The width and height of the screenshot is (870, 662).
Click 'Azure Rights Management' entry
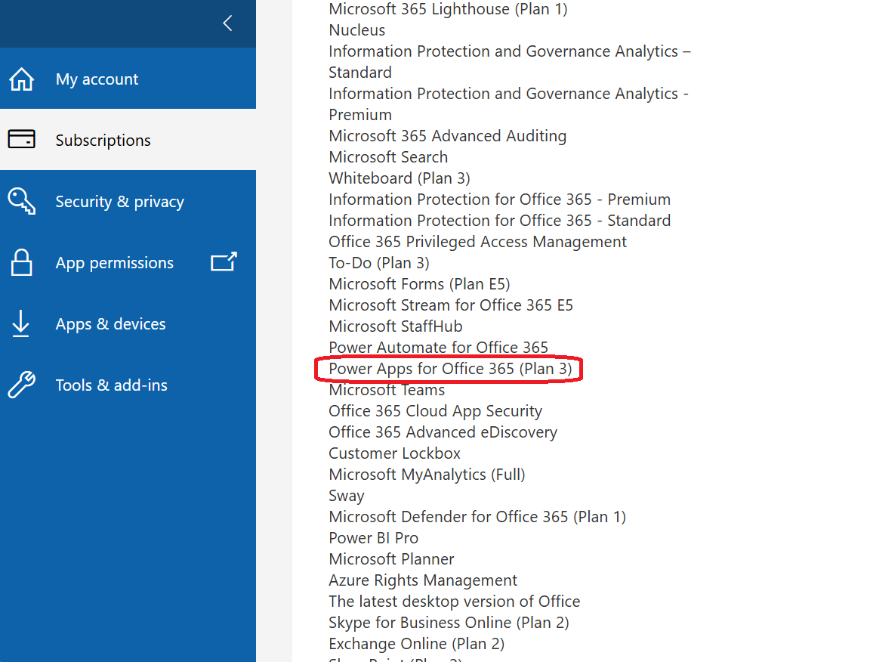coord(423,581)
